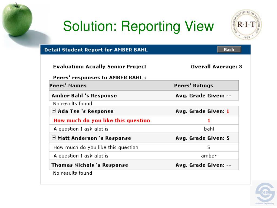Click the Peers' Ratings column header

[x=194, y=86]
